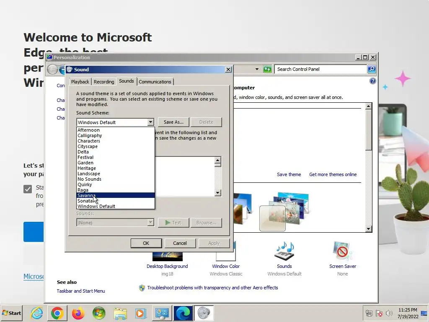Image resolution: width=429 pixels, height=322 pixels.
Task: Open Window Color link
Action: tap(226, 266)
